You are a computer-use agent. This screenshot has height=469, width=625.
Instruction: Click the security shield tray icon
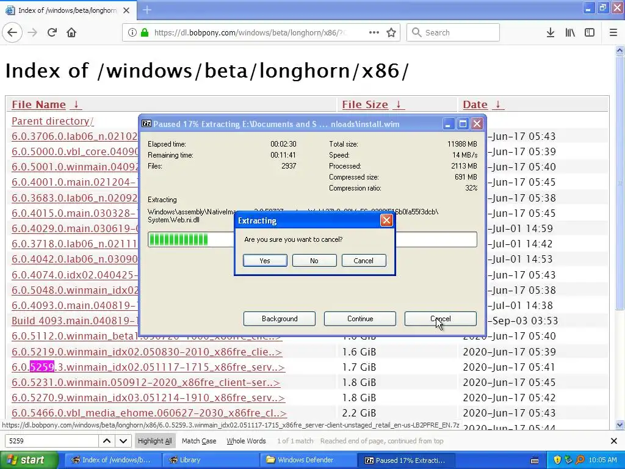coord(557,460)
